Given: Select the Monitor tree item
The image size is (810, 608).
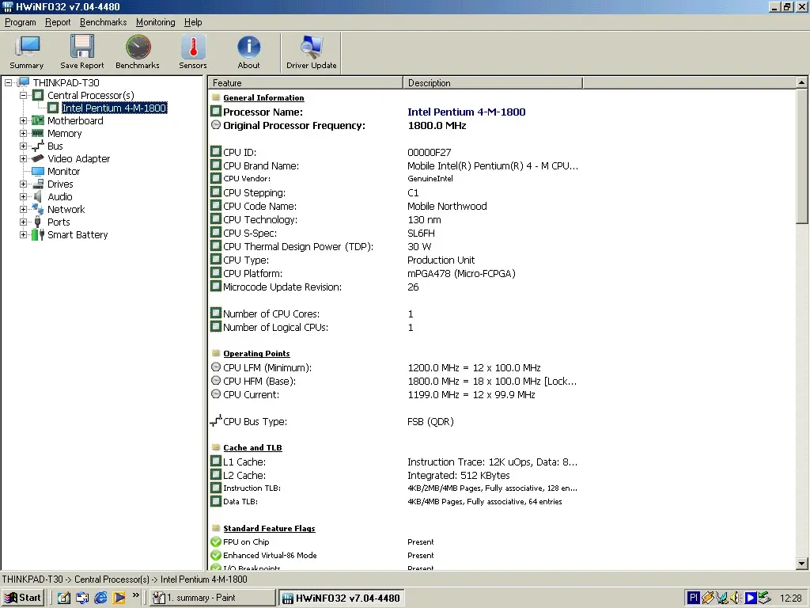Looking at the screenshot, I should pos(63,171).
